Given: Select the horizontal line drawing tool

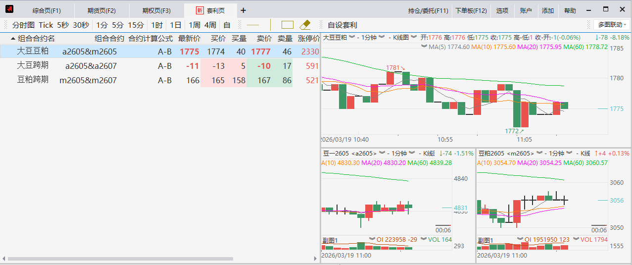Looking at the screenshot, I should 253,25.
